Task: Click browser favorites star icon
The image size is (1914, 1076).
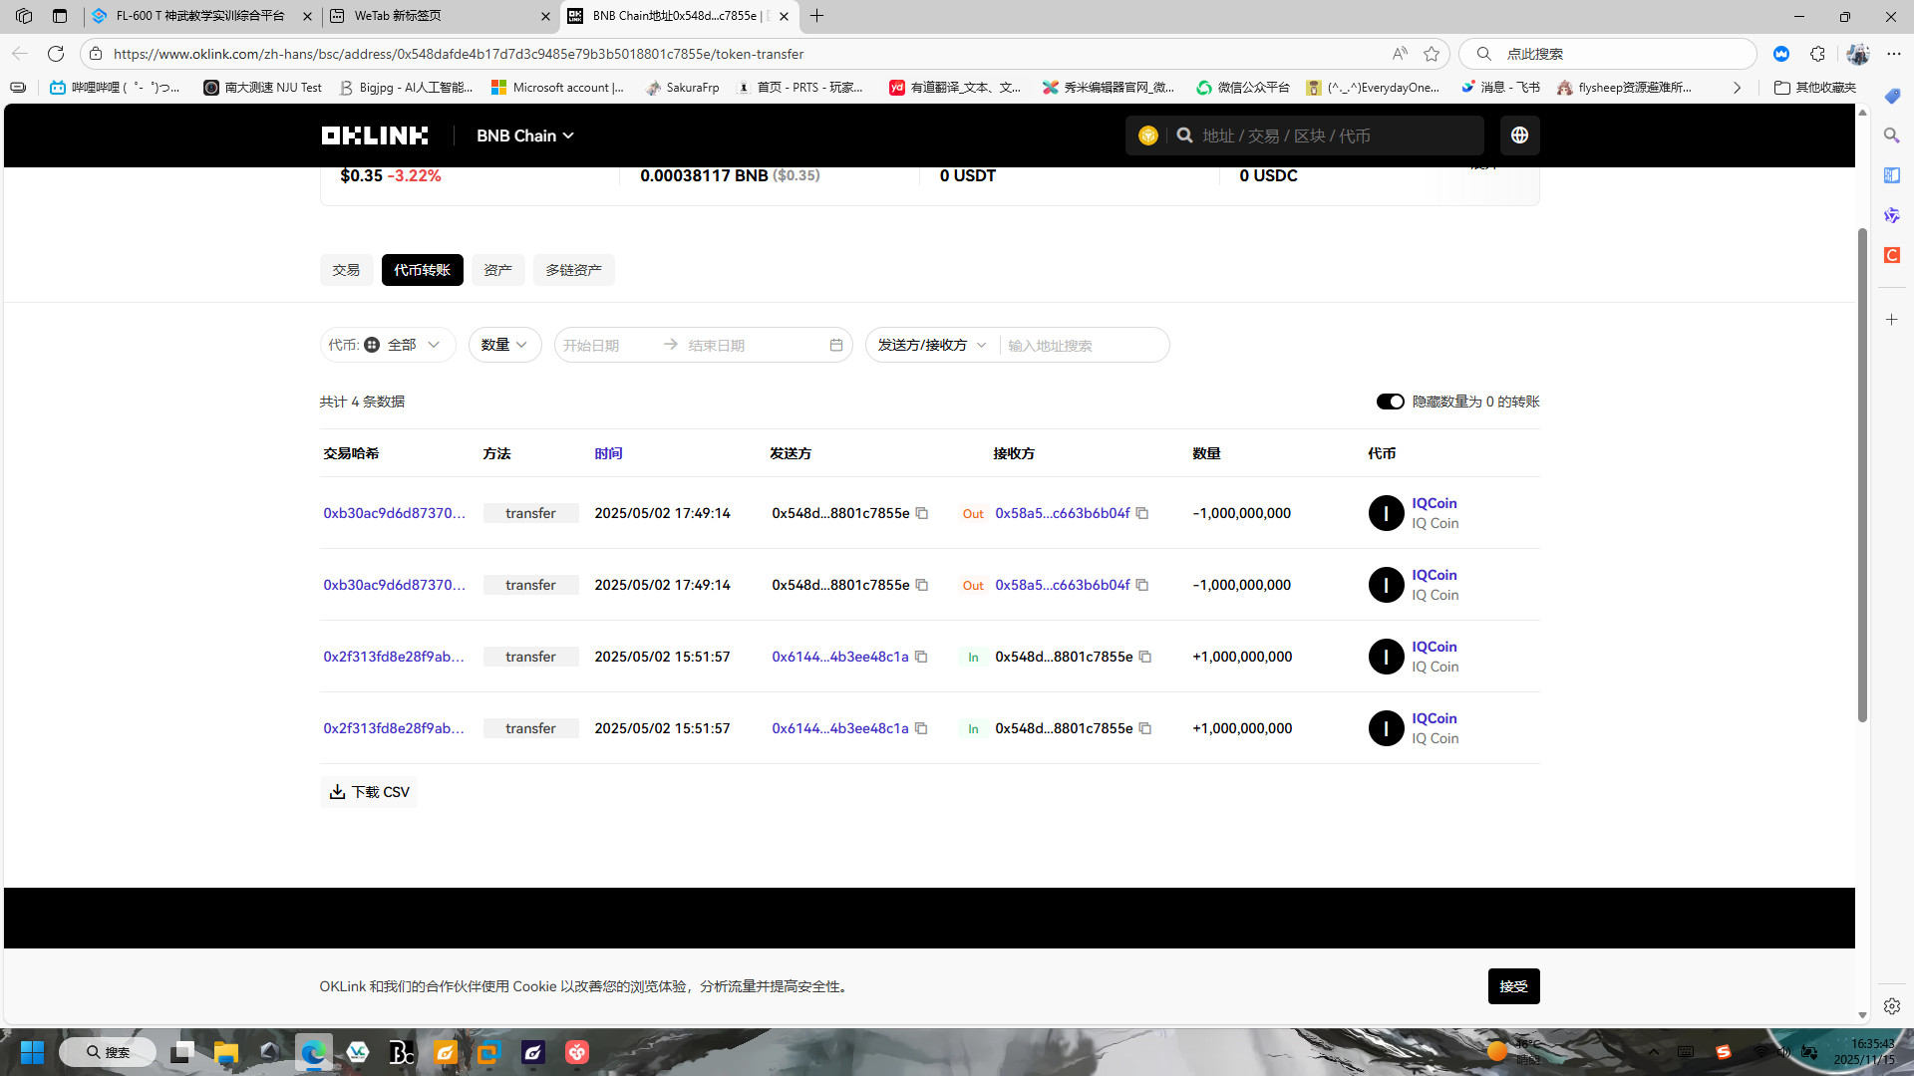Action: tap(1432, 54)
